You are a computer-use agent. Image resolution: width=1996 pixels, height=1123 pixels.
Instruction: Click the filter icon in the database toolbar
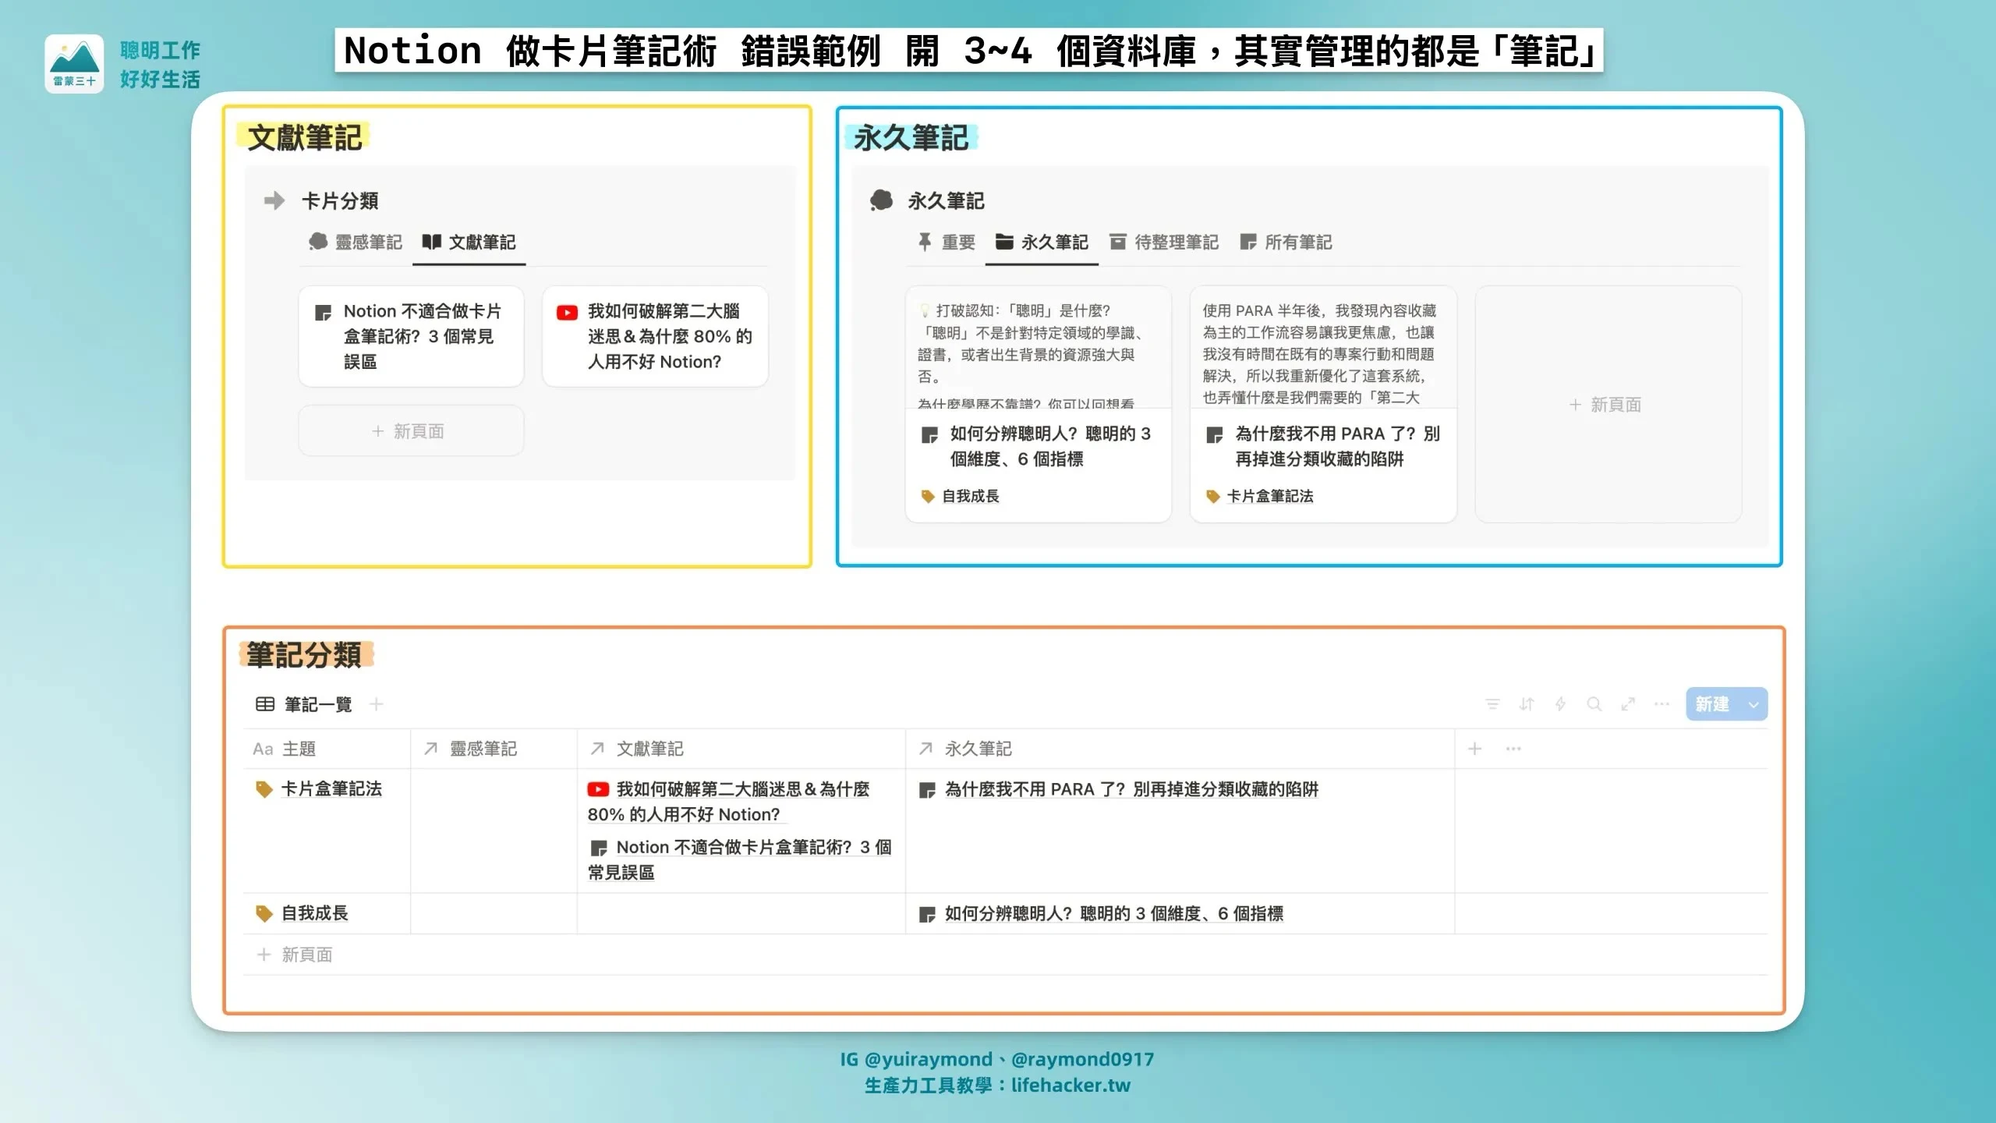[1492, 704]
